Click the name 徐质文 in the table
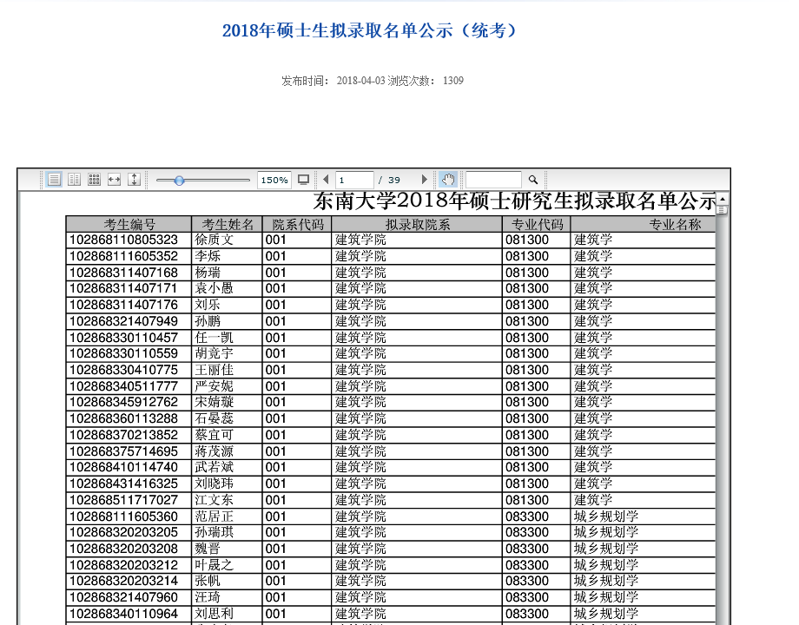The width and height of the screenshot is (799, 625). 215,240
